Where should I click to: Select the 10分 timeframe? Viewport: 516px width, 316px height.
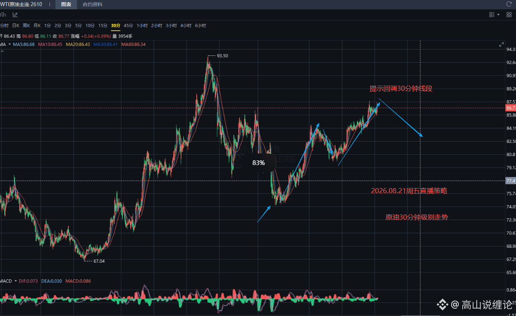point(90,26)
